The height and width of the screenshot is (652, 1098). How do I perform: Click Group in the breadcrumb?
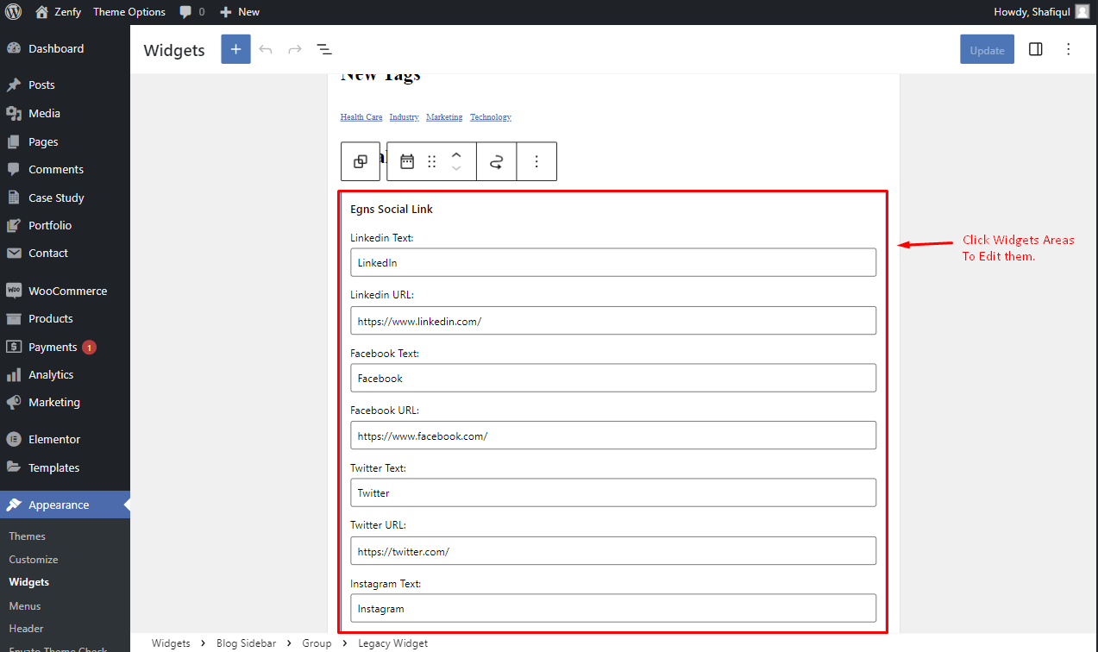pos(317,643)
